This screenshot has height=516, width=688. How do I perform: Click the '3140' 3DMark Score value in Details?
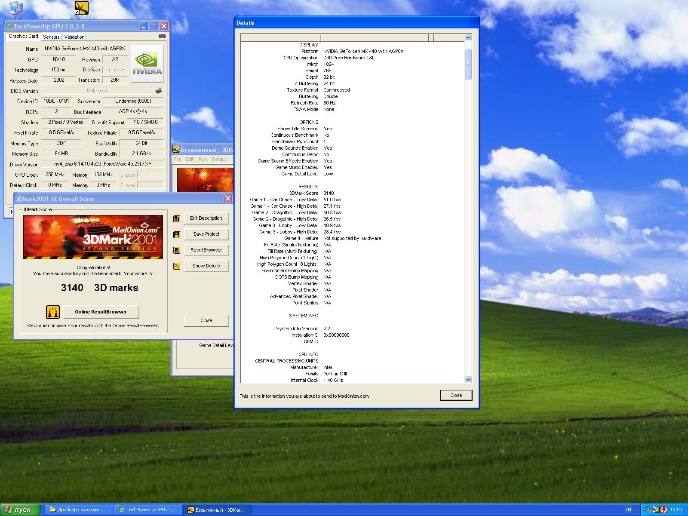(x=329, y=193)
